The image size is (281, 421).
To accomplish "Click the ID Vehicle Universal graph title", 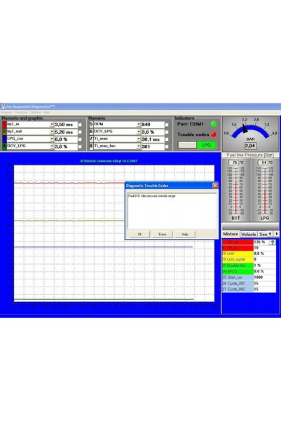I will [x=109, y=161].
